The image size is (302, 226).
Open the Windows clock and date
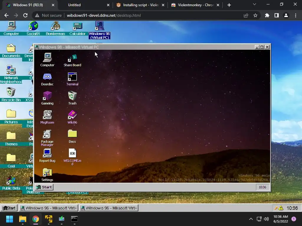pos(281,219)
